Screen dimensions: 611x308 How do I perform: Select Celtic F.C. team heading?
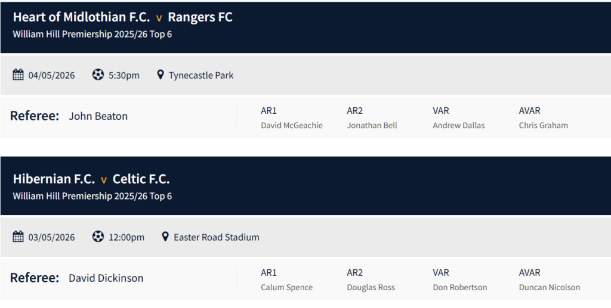point(141,179)
